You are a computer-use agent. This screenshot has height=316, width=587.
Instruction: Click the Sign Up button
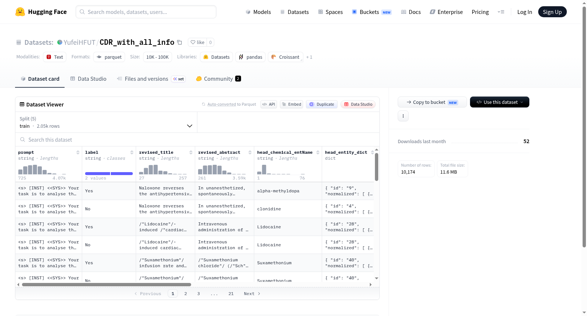552,12
